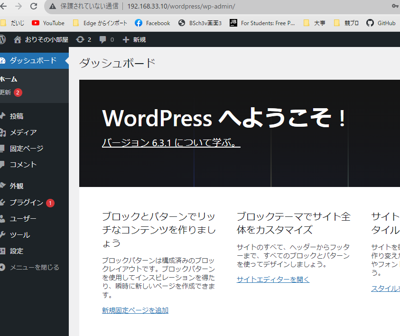Click the comments bubble icon showing 0

pyautogui.click(x=107, y=39)
